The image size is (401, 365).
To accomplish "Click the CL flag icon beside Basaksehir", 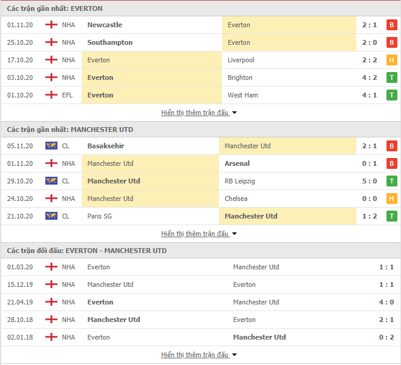I will point(51,146).
